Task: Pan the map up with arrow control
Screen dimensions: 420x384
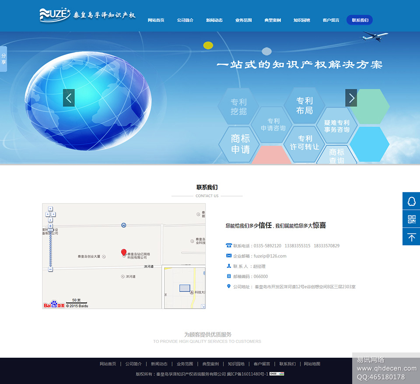Action: (x=50, y=209)
